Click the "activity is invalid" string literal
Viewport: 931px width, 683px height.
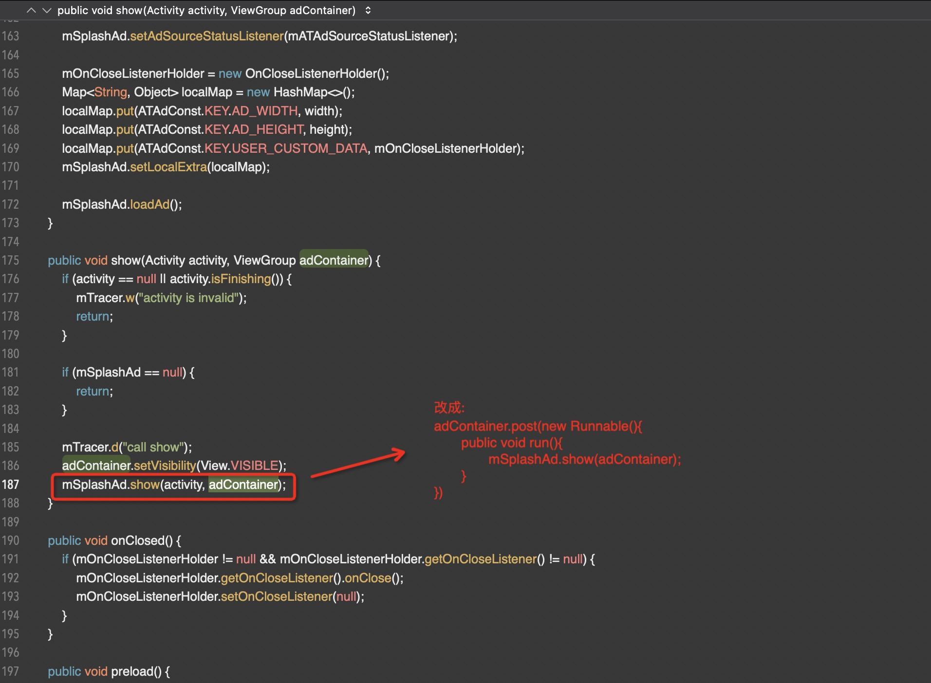pos(189,298)
